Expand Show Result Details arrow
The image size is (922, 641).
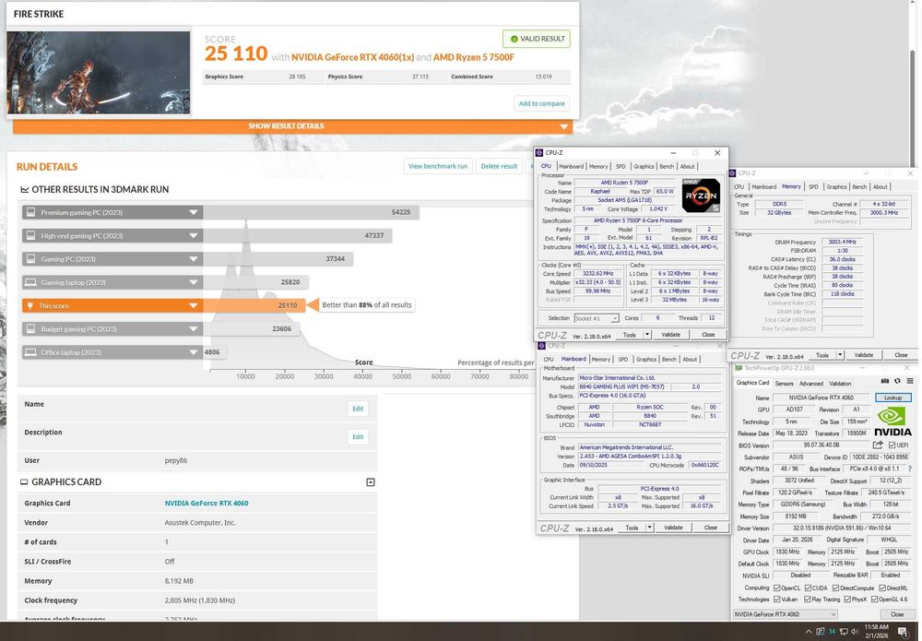point(564,126)
